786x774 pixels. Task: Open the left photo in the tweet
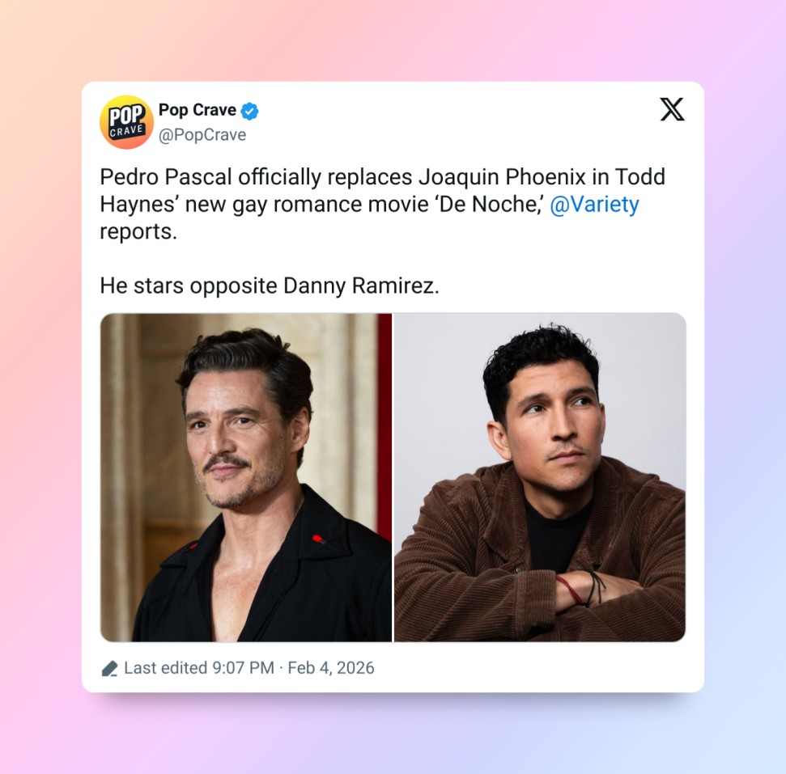(x=246, y=477)
